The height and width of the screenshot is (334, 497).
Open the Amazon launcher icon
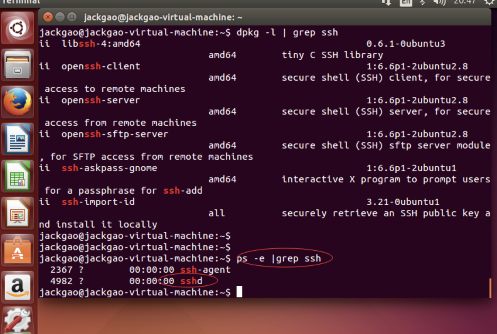pos(18,287)
